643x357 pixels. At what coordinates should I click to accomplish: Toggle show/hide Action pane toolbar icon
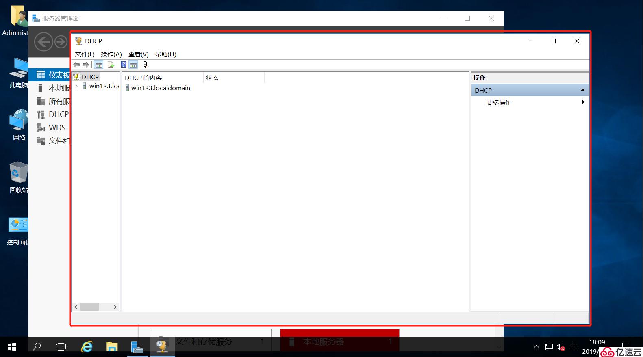coord(133,65)
